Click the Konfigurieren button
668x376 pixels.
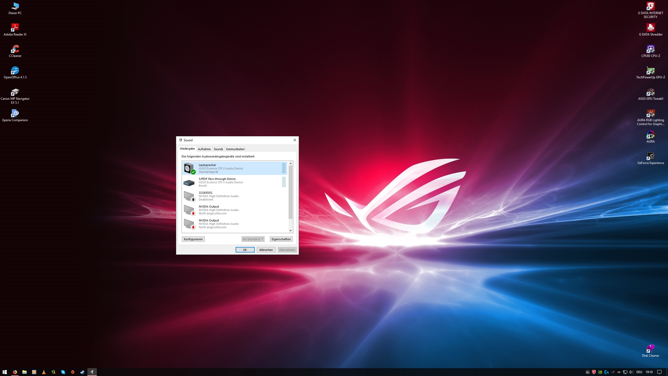[x=193, y=239]
